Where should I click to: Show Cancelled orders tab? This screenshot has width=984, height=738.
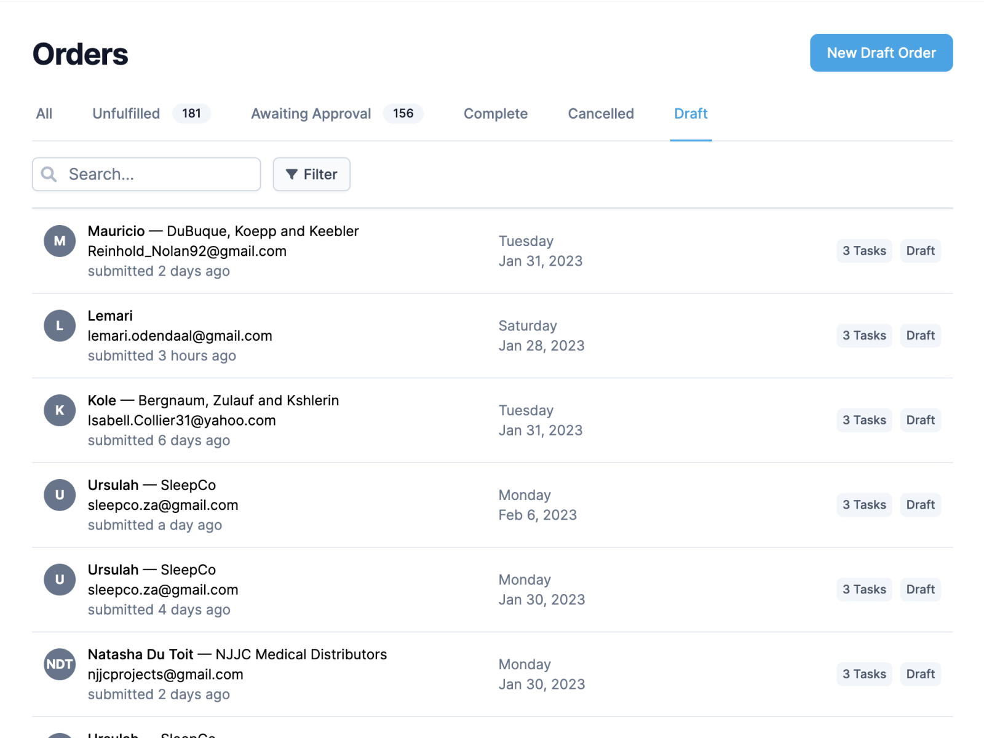(600, 114)
